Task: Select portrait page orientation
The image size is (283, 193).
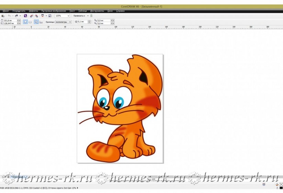Action: (x=25, y=22)
